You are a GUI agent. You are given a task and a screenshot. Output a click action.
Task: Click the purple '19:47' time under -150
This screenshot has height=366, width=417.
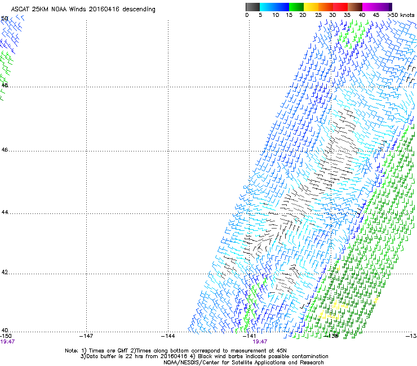7,342
